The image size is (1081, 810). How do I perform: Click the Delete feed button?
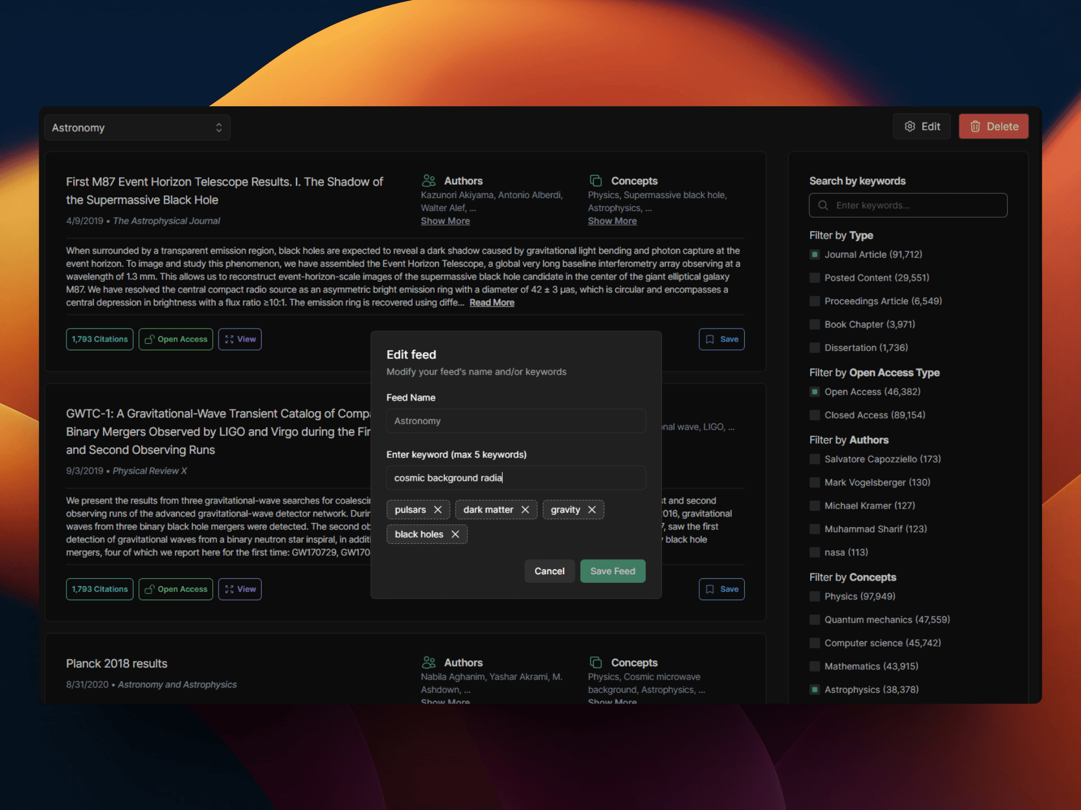click(x=994, y=127)
